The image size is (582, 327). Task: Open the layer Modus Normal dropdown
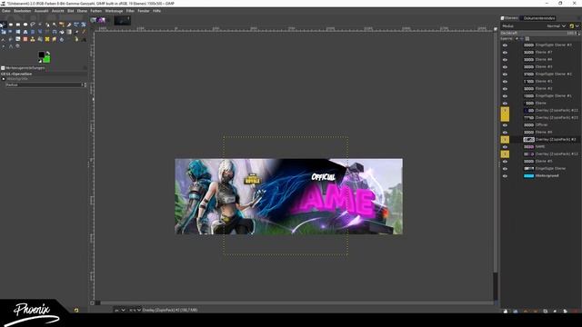point(556,26)
